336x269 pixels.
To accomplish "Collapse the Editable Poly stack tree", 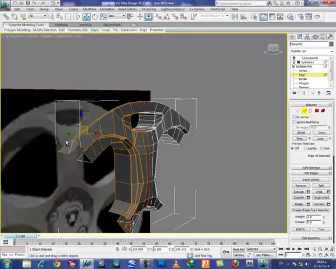I will (293, 67).
